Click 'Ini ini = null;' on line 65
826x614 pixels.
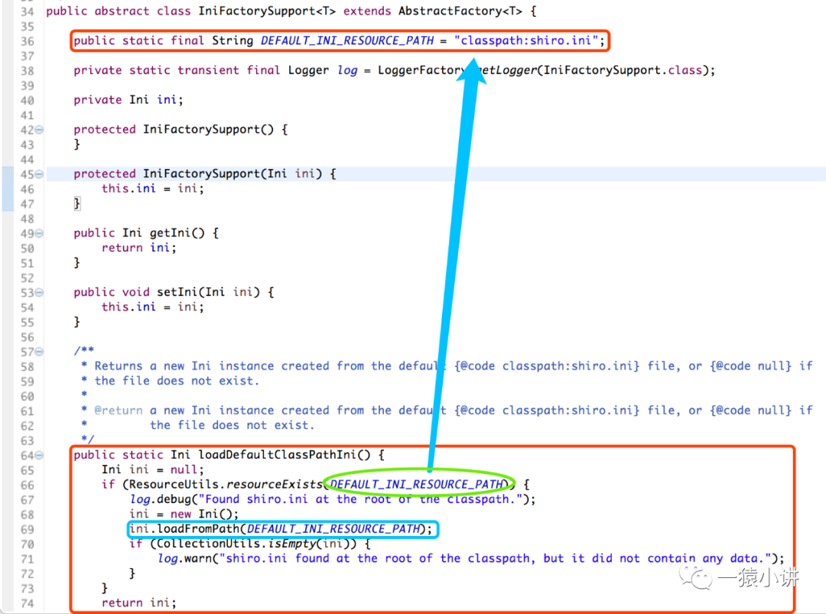[153, 469]
